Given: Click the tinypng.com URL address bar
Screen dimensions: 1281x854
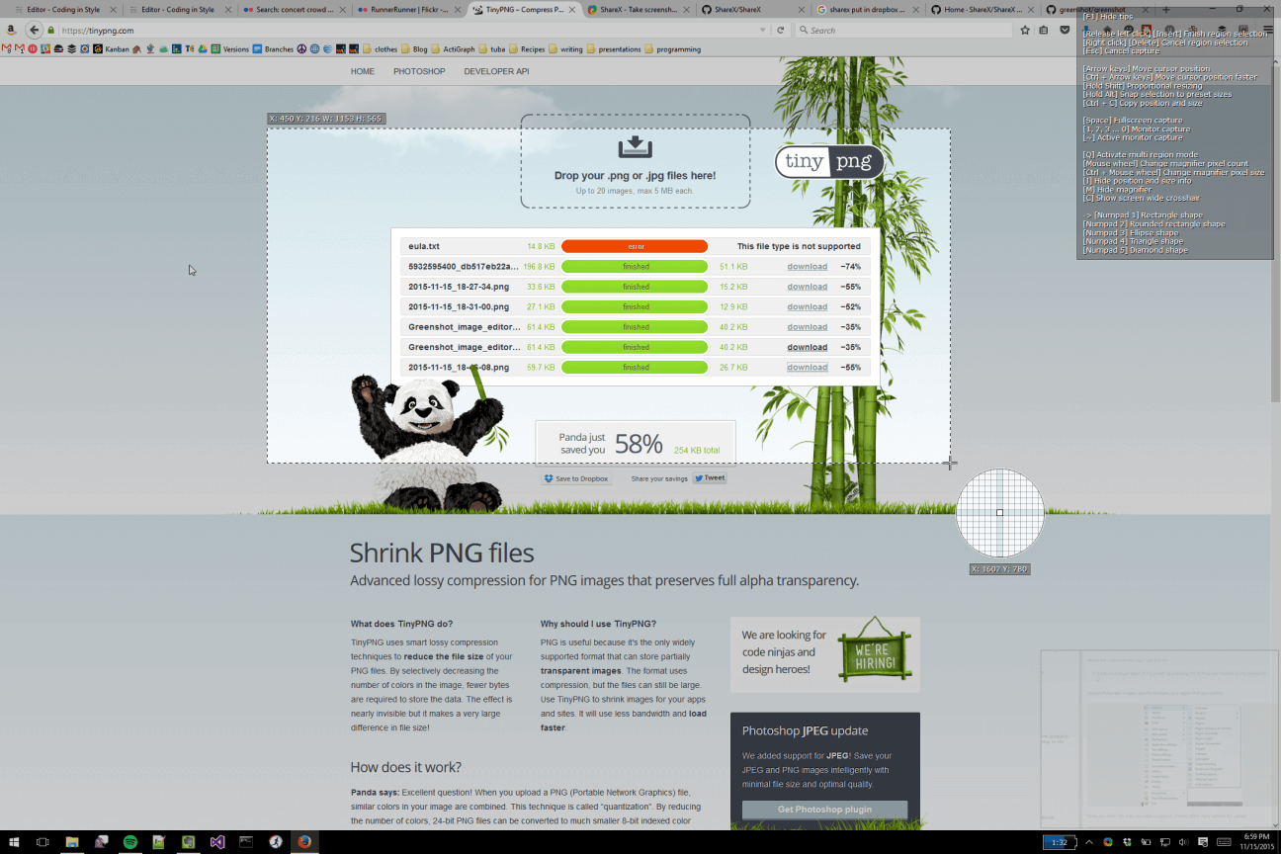Looking at the screenshot, I should pyautogui.click(x=410, y=31).
